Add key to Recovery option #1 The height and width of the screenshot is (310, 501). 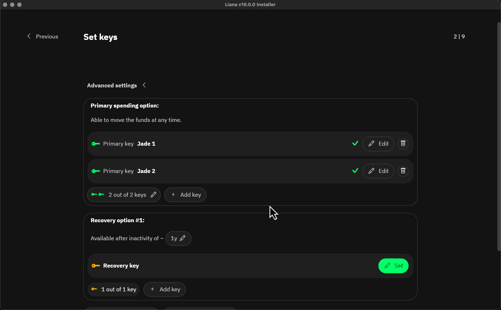(x=164, y=289)
